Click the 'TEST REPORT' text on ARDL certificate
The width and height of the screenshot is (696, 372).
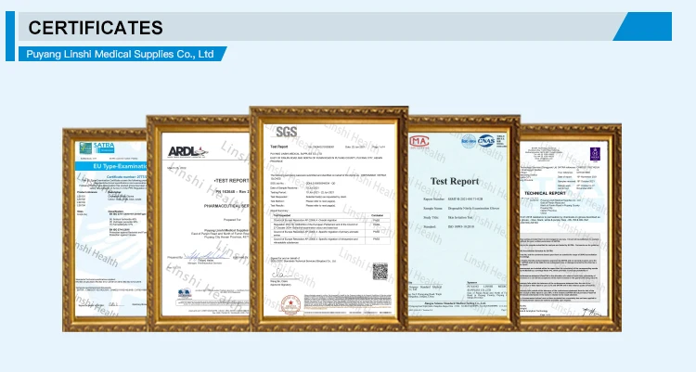pyautogui.click(x=231, y=181)
